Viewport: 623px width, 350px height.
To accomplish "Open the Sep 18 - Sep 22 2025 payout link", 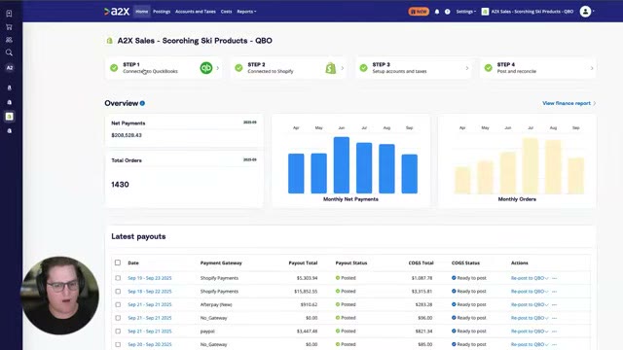I will pyautogui.click(x=150, y=292).
